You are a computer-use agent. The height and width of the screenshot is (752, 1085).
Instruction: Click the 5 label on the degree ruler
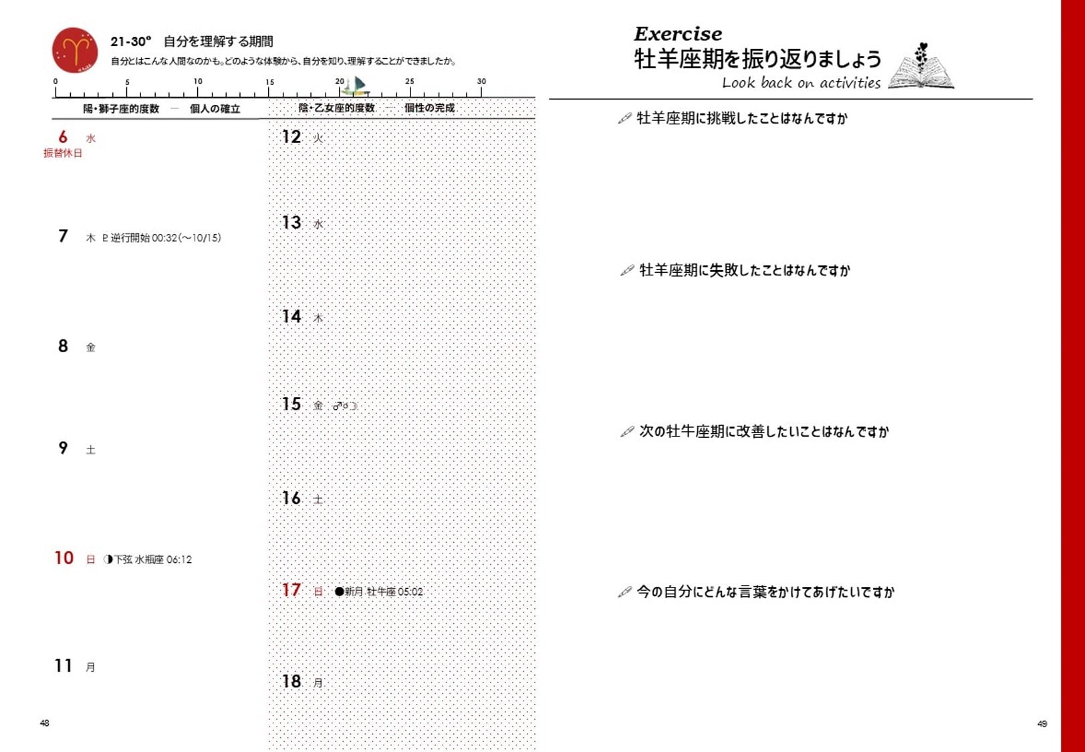(127, 82)
